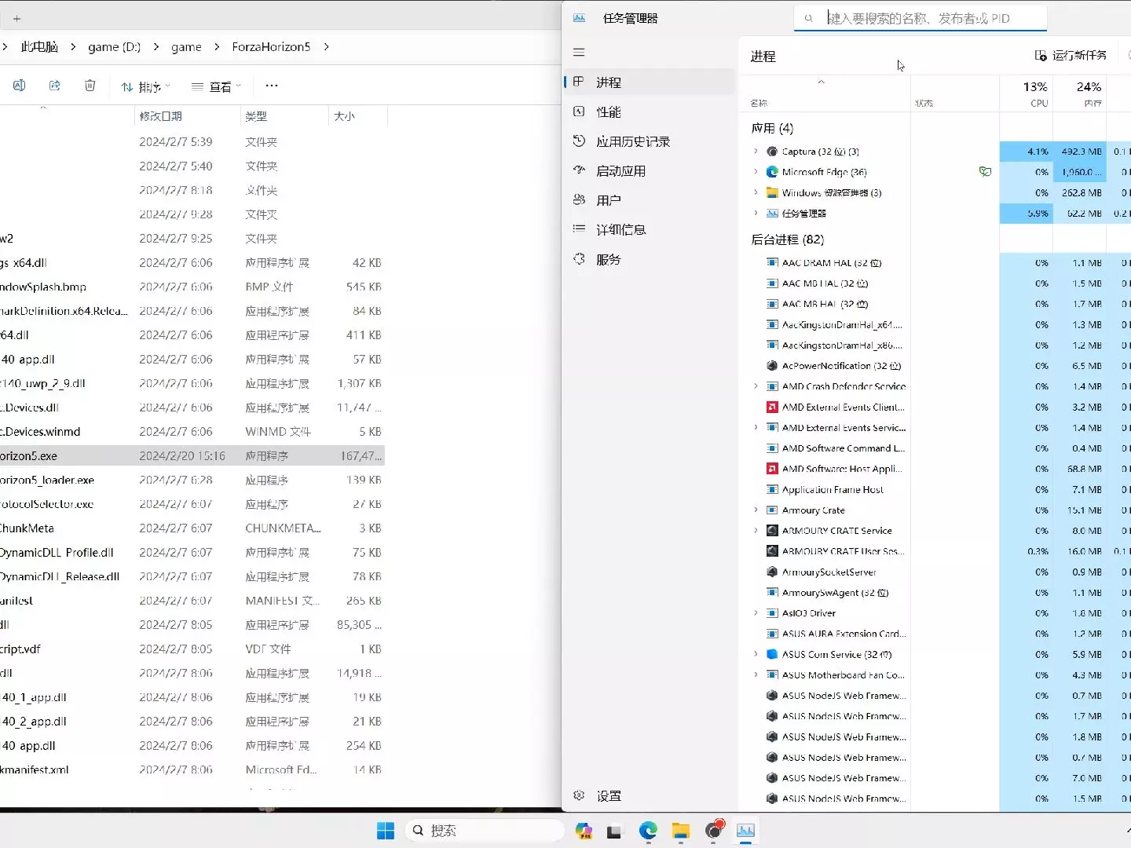Select the ChunkMeta file row
Image resolution: width=1131 pixels, height=848 pixels.
(192, 528)
